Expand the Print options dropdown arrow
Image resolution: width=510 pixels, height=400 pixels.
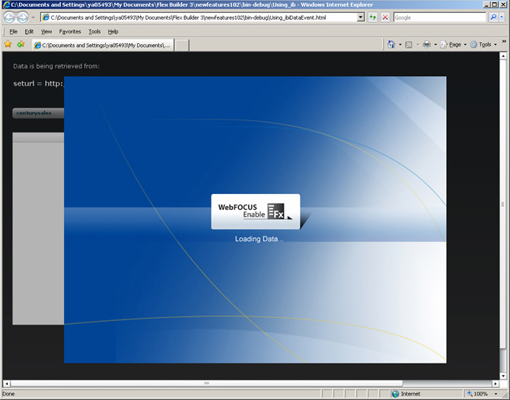pyautogui.click(x=435, y=45)
